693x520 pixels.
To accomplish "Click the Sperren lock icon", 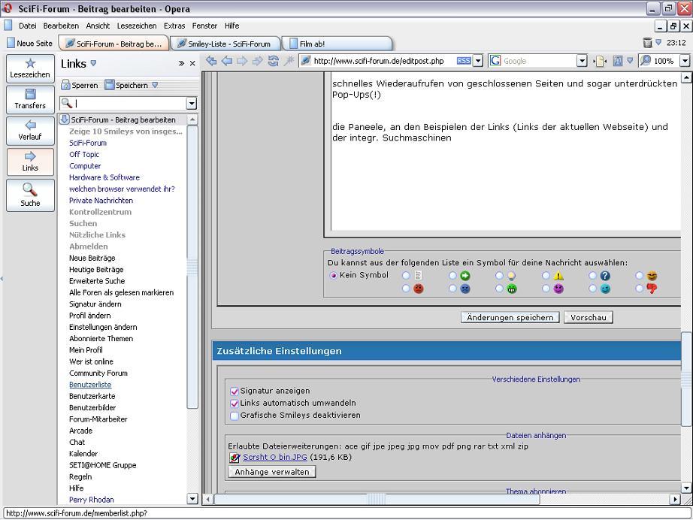I will tap(65, 85).
